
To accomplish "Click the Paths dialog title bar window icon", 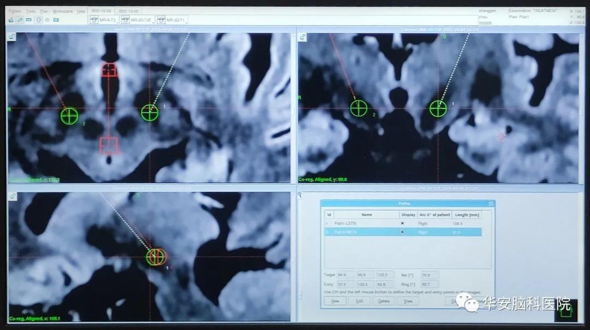I will pos(491,204).
